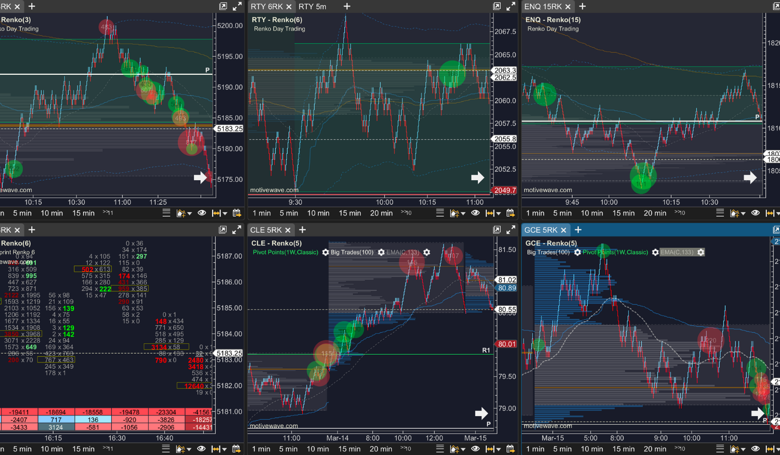Show more bar sizes (>>10) in CLE panel
This screenshot has width=780, height=455.
(x=406, y=449)
